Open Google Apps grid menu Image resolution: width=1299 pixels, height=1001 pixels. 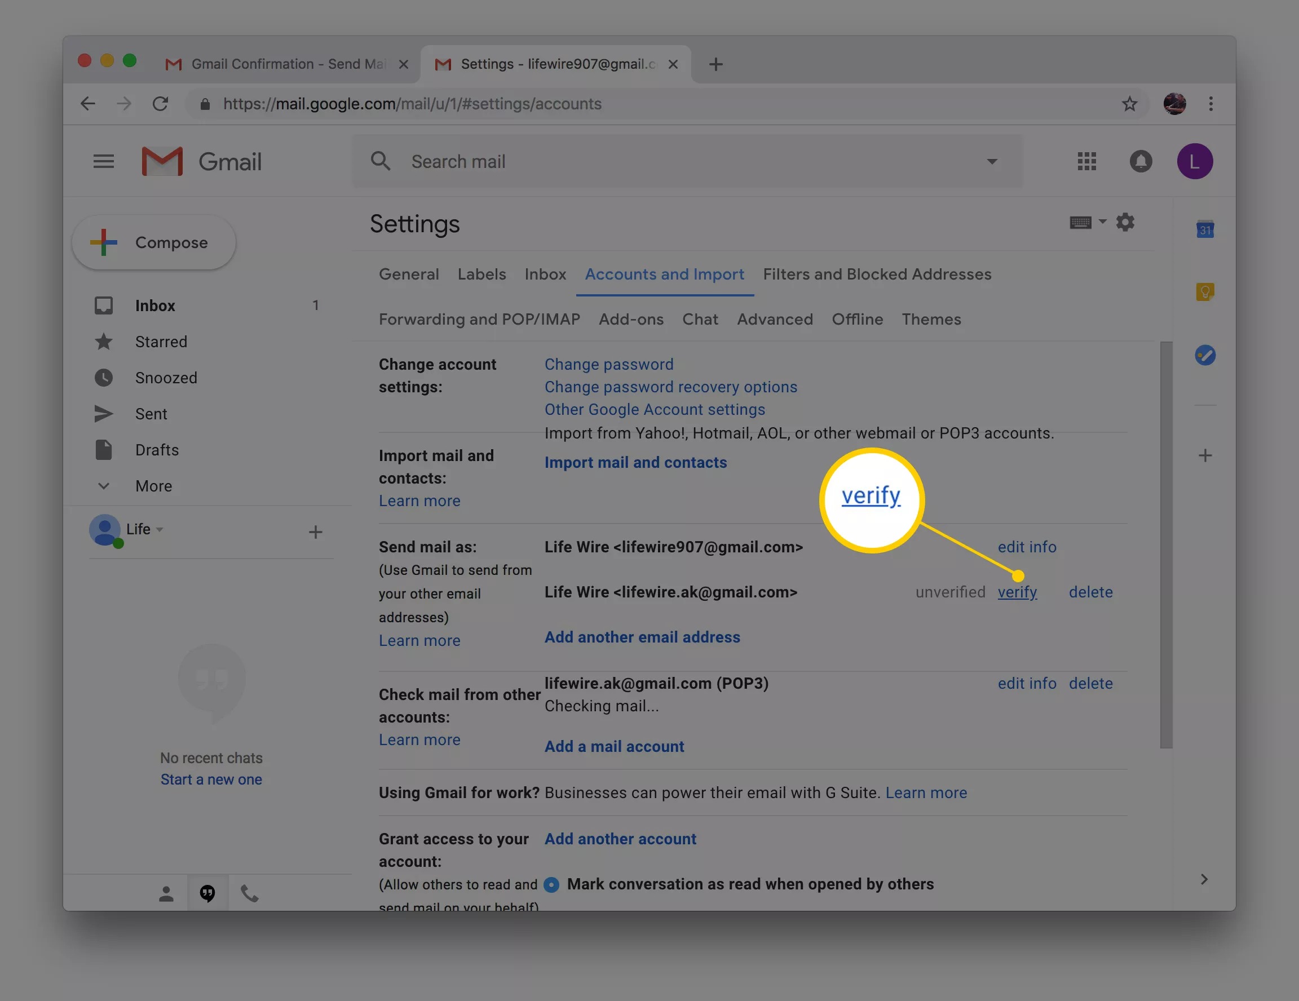coord(1086,161)
